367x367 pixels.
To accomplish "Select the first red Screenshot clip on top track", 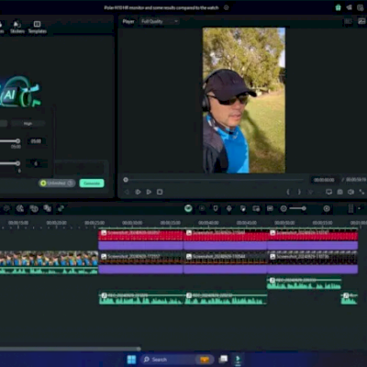I will click(x=140, y=239).
